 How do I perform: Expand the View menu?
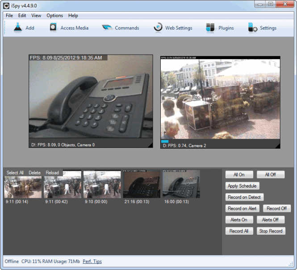coord(36,16)
